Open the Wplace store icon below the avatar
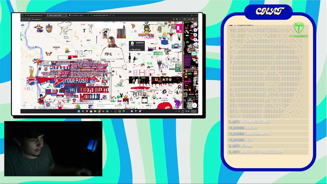The width and height of the screenshot is (327, 184). click(195, 30)
